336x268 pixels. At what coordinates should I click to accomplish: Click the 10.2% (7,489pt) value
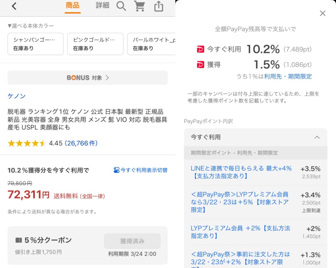[279, 49]
